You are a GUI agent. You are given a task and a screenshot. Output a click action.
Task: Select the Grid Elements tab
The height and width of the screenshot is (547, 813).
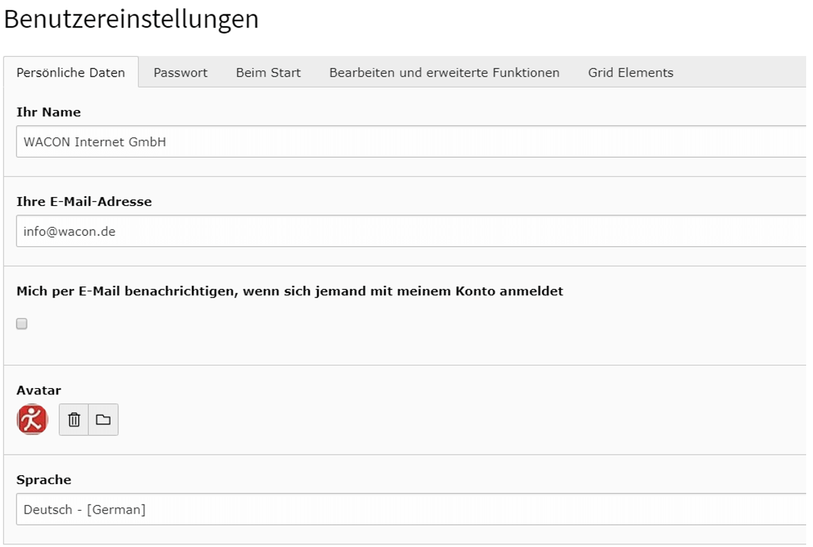630,72
